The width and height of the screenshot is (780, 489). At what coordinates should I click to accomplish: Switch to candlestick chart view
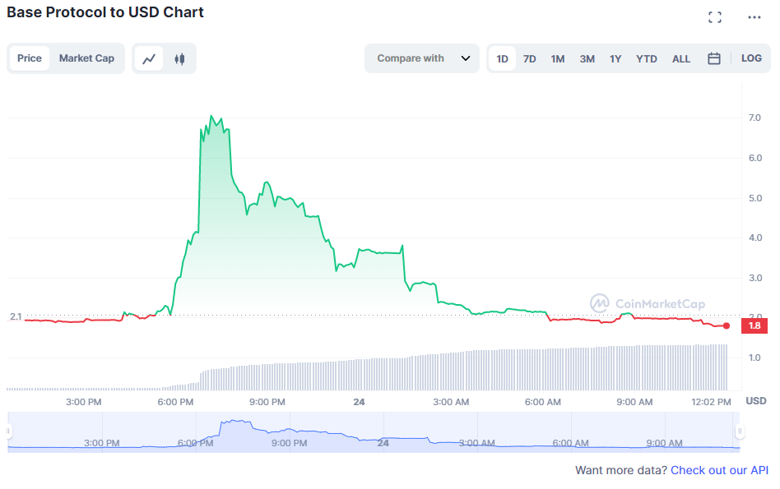tap(179, 58)
